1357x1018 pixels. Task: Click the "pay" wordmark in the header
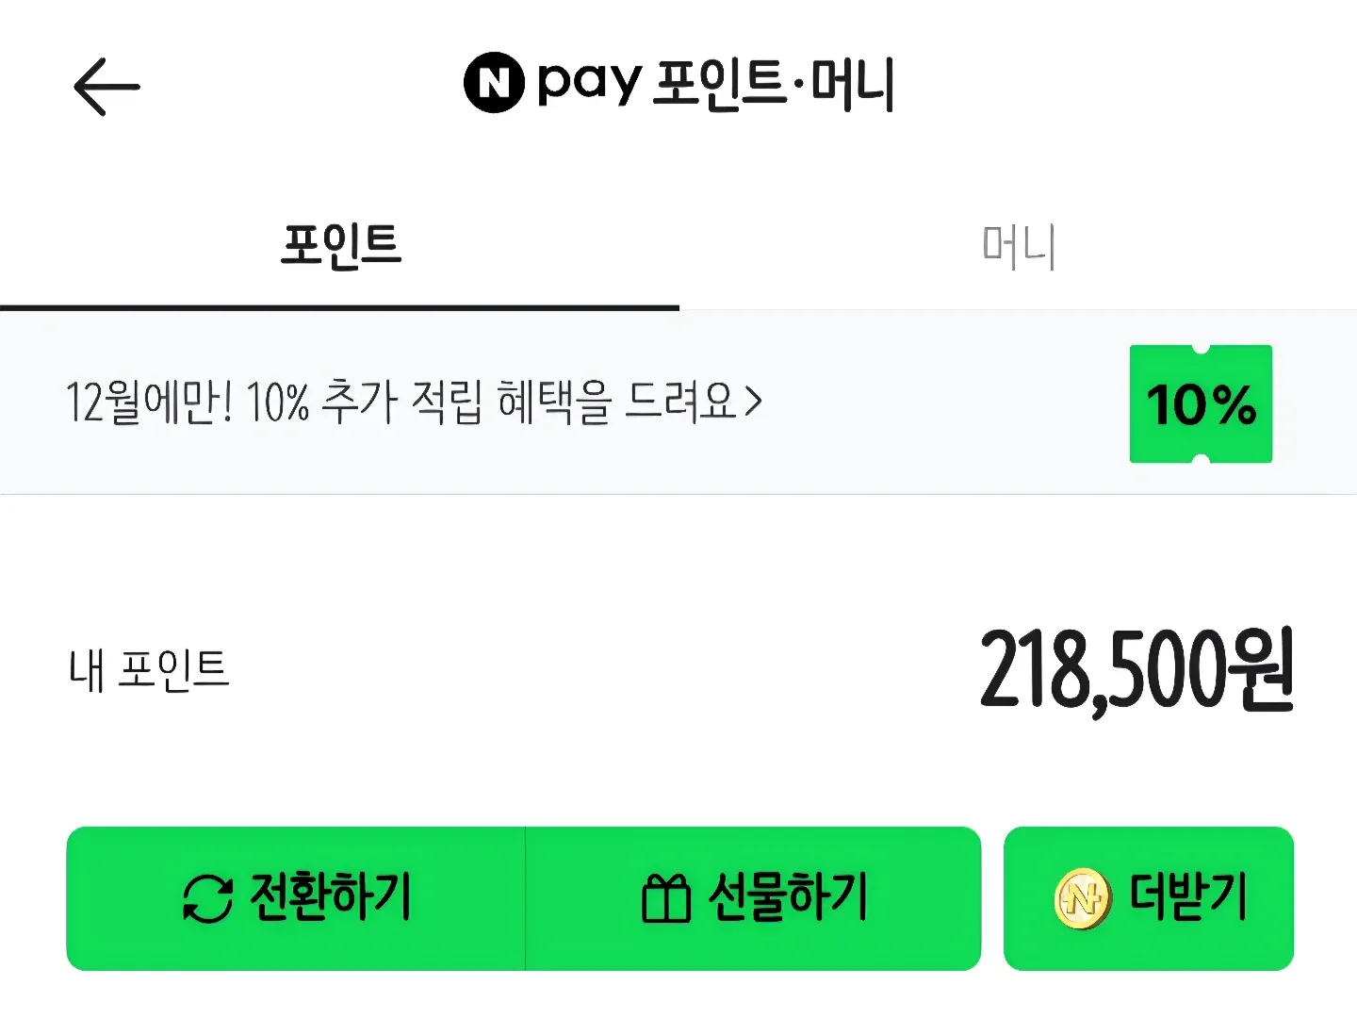pyautogui.click(x=590, y=83)
